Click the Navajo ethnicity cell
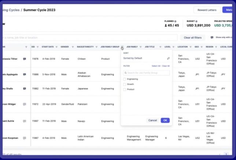 (x=81, y=121)
